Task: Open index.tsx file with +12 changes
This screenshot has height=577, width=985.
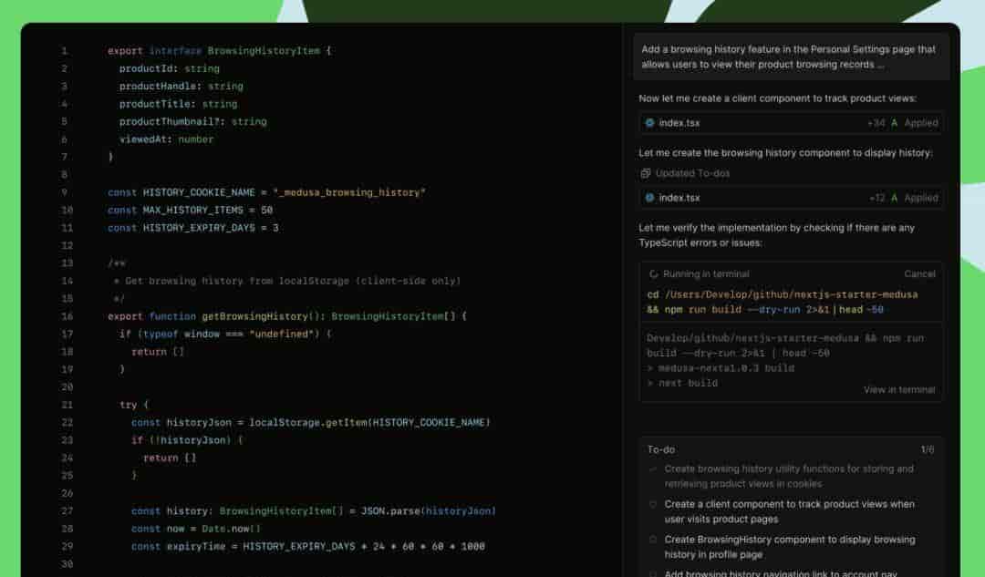Action: point(791,198)
